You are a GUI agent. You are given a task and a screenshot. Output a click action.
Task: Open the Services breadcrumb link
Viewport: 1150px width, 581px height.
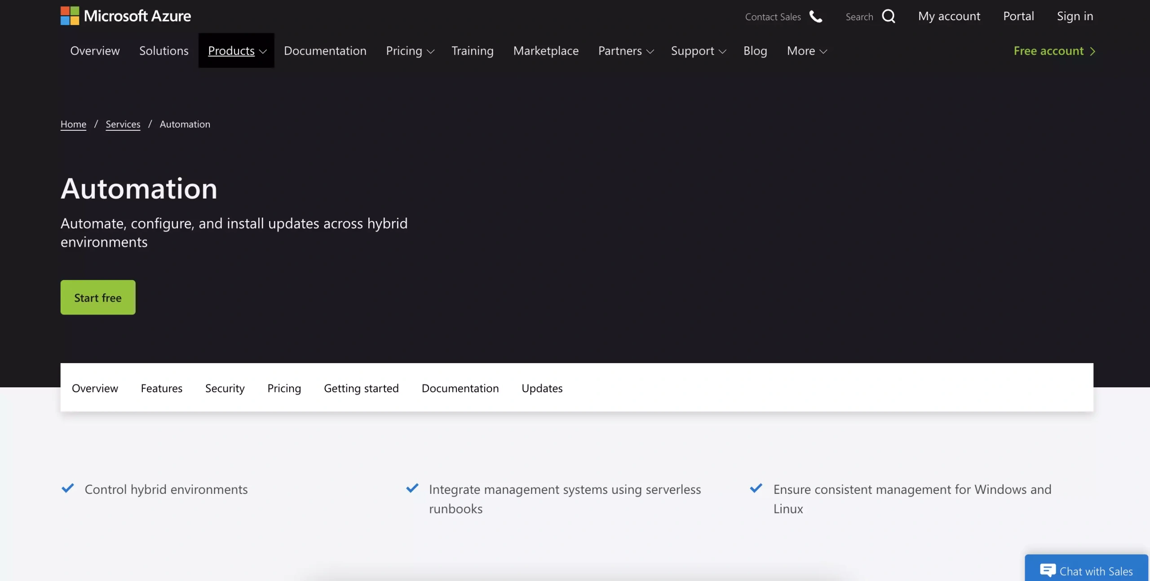pos(123,124)
